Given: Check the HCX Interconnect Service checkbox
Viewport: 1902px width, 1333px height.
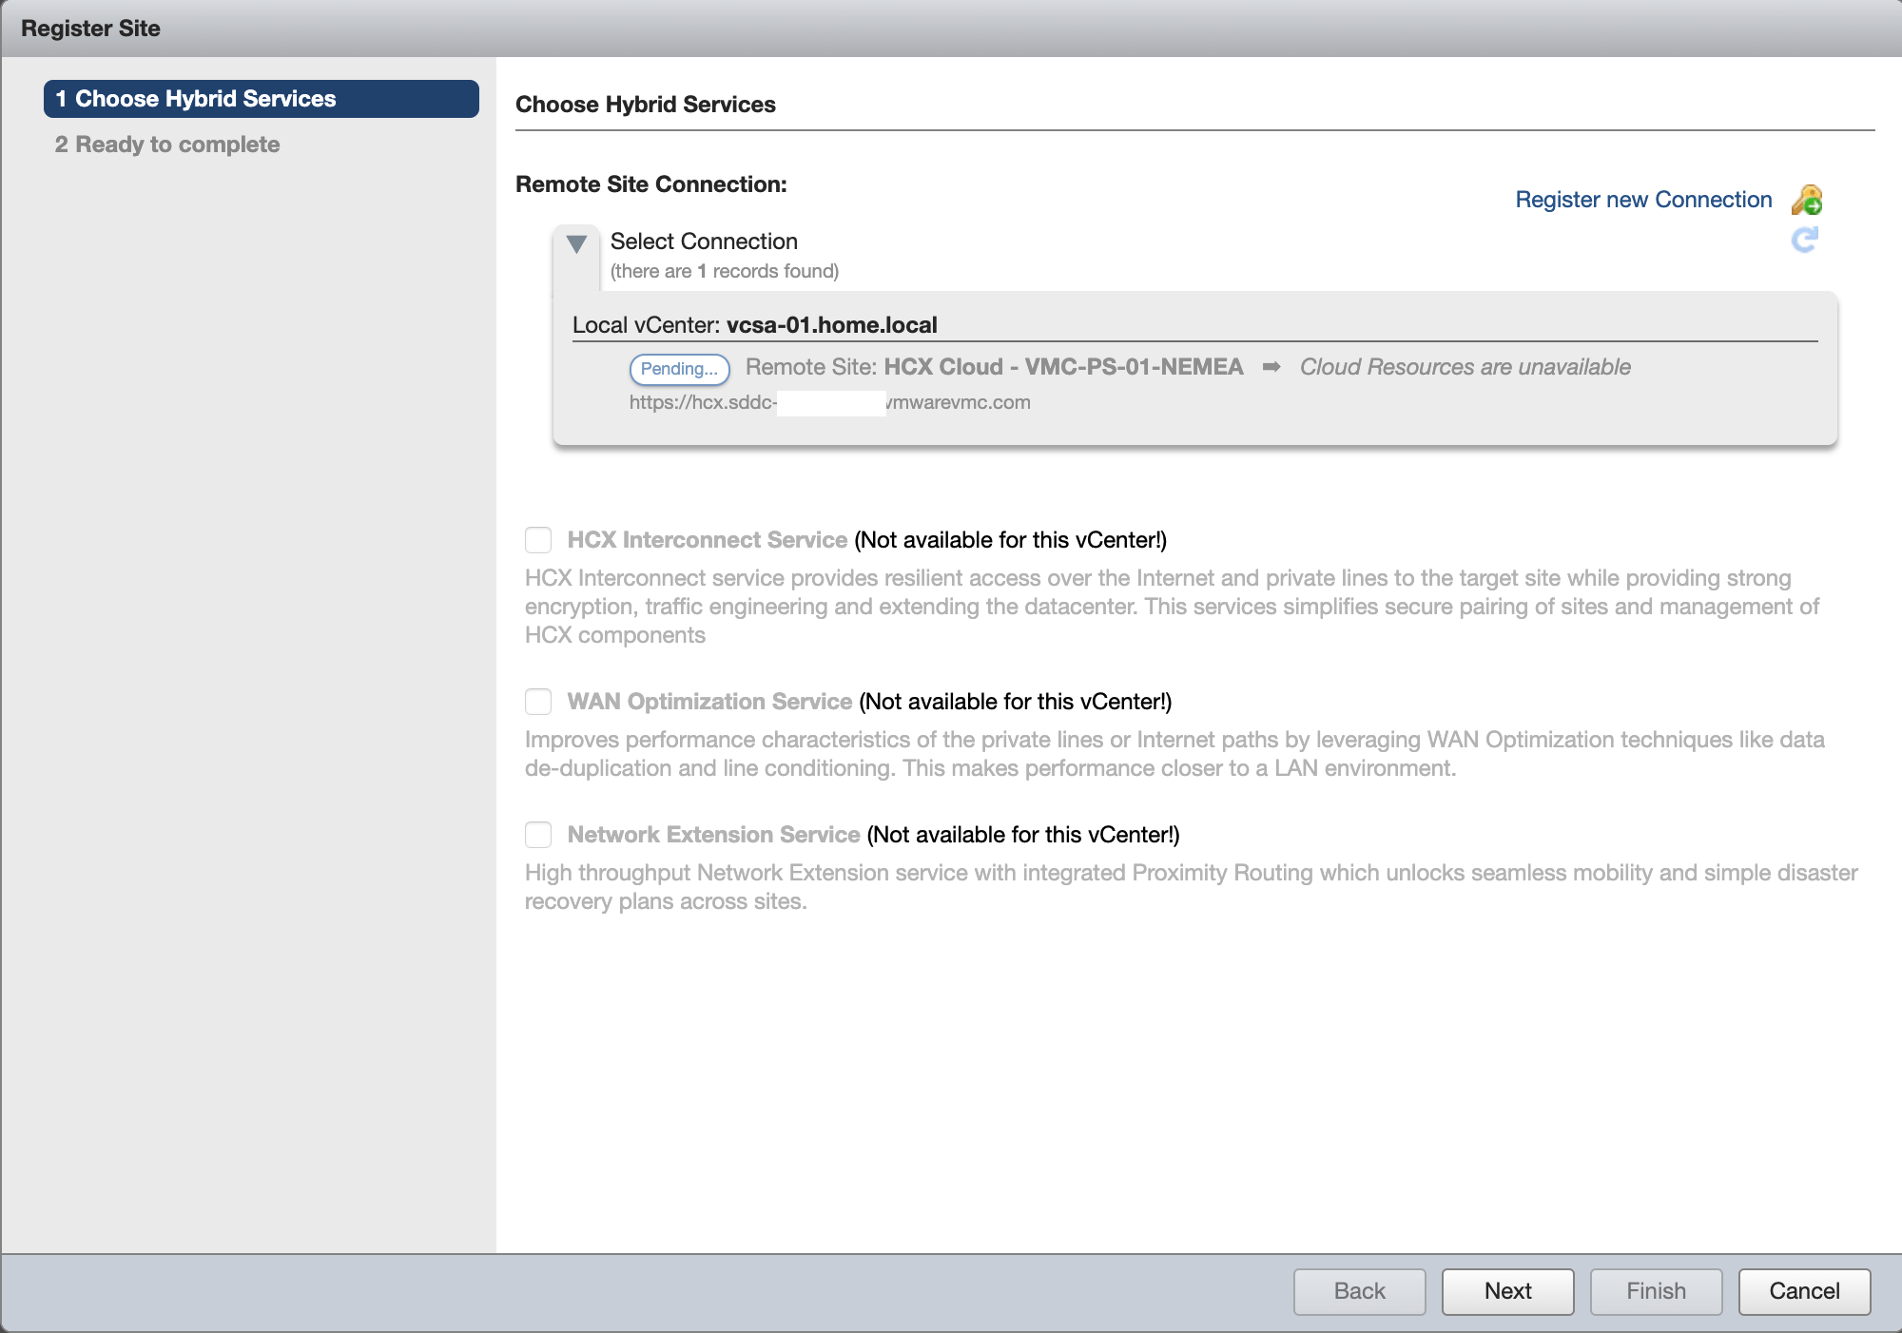Looking at the screenshot, I should point(538,540).
